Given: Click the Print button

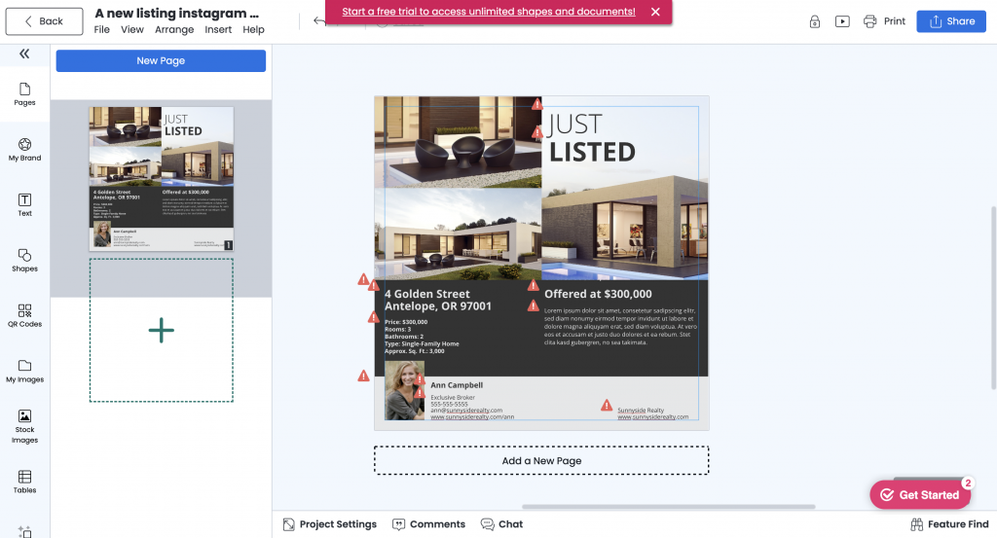Looking at the screenshot, I should coord(884,21).
